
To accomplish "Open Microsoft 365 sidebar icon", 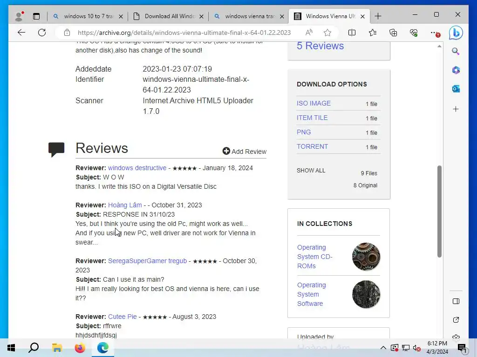I will 456,70.
